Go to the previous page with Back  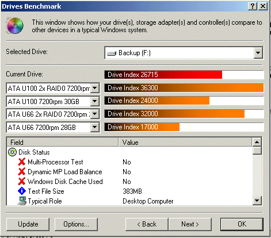[x=147, y=224]
